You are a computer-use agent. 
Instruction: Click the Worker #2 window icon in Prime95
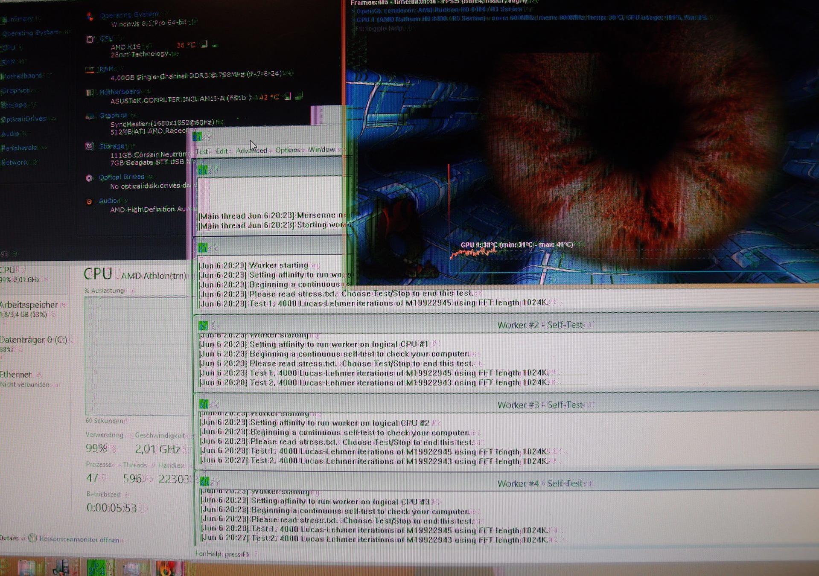[x=203, y=326]
